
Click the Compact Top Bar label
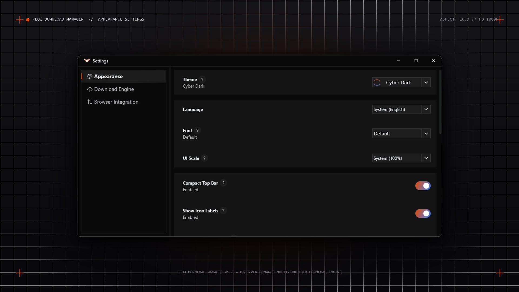point(200,183)
